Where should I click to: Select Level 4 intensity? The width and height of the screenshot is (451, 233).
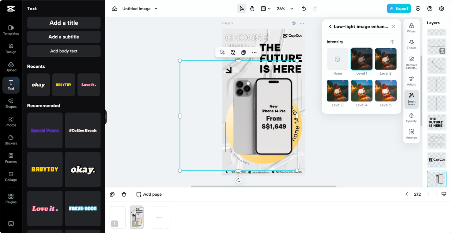coord(362,91)
